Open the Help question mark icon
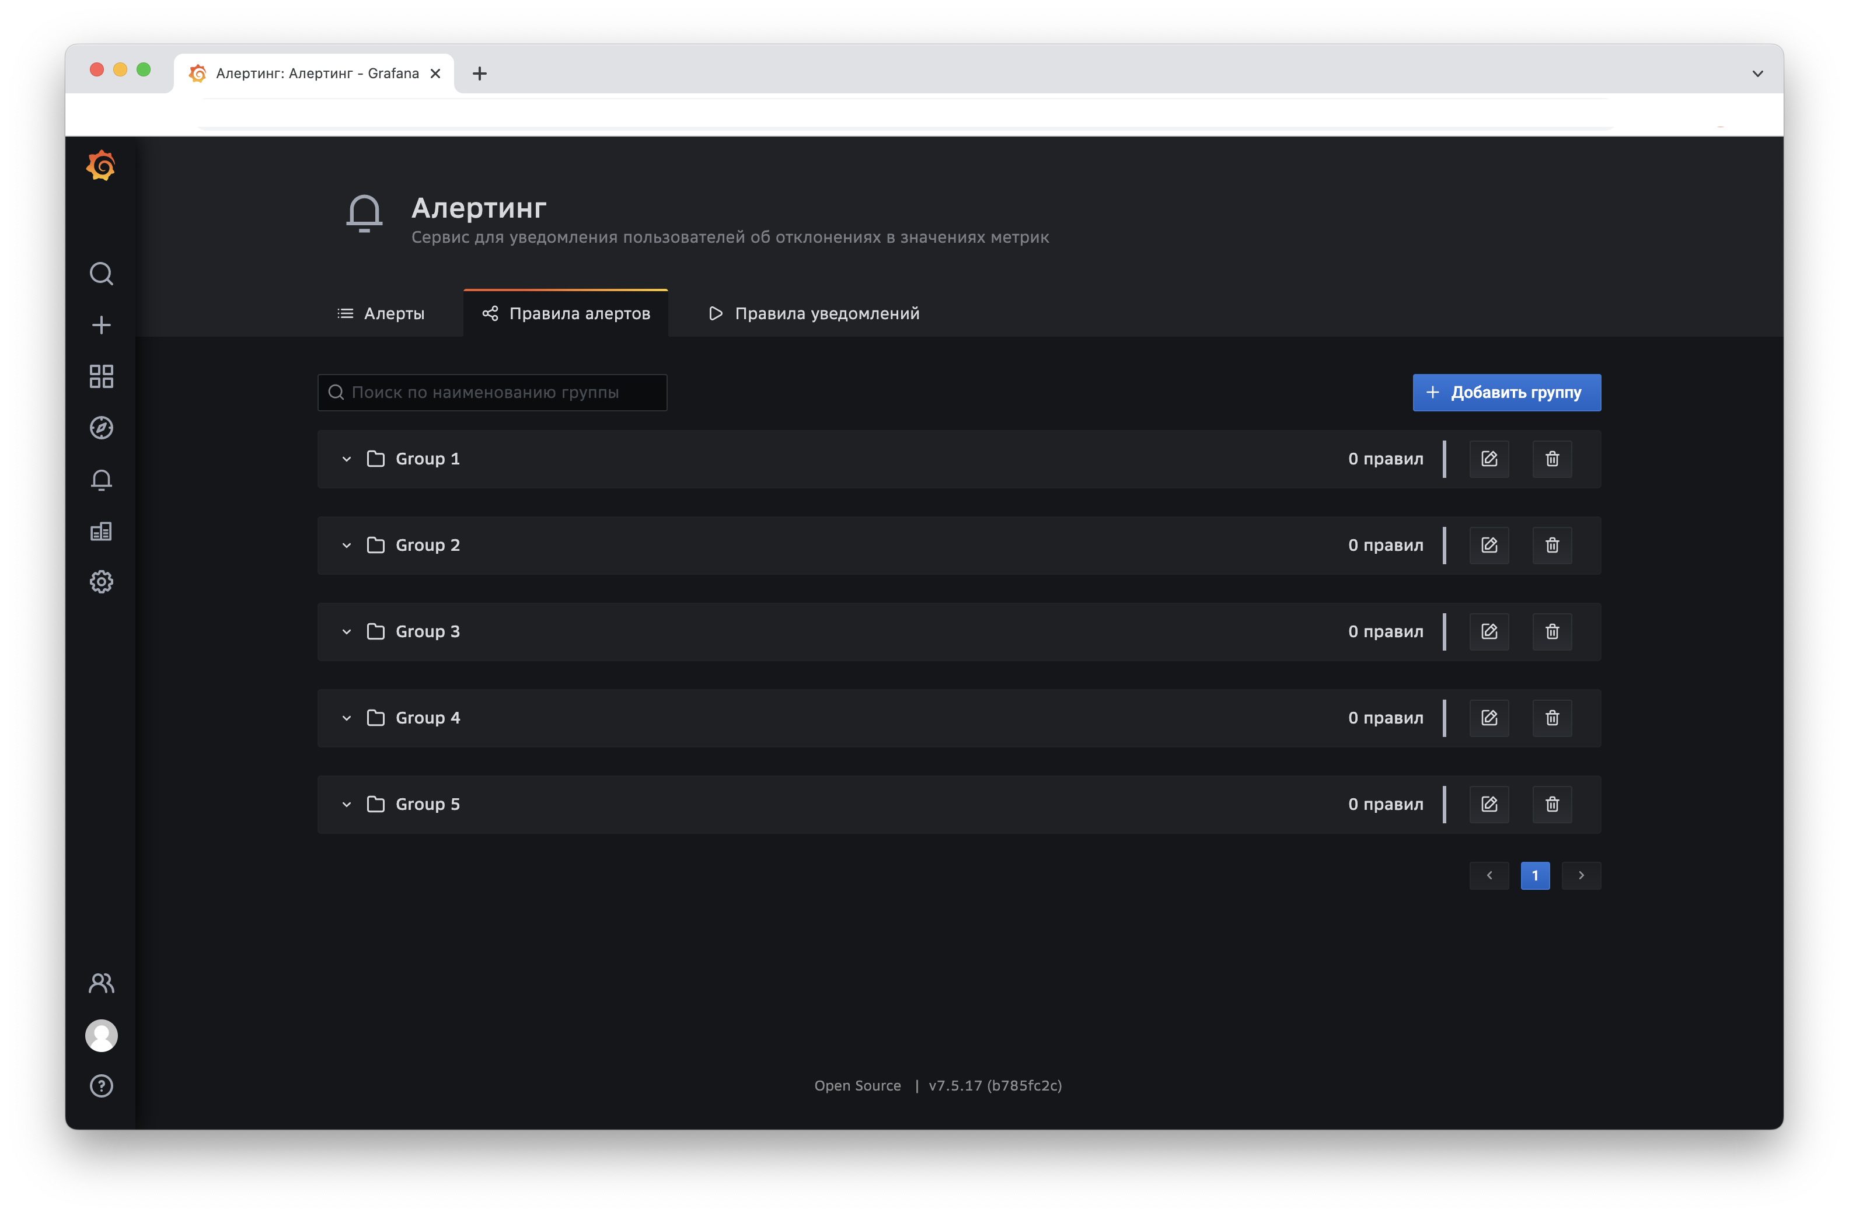The width and height of the screenshot is (1849, 1216). click(101, 1085)
